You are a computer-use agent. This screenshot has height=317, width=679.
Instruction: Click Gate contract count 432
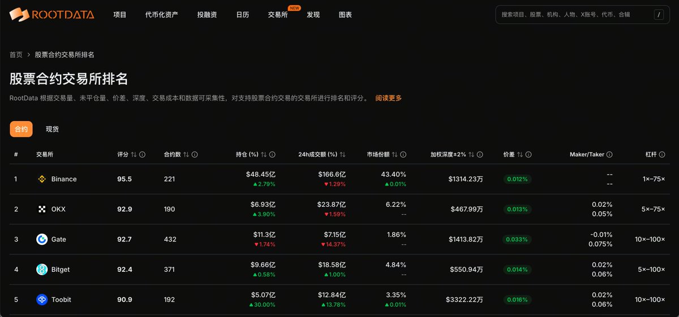(x=170, y=240)
